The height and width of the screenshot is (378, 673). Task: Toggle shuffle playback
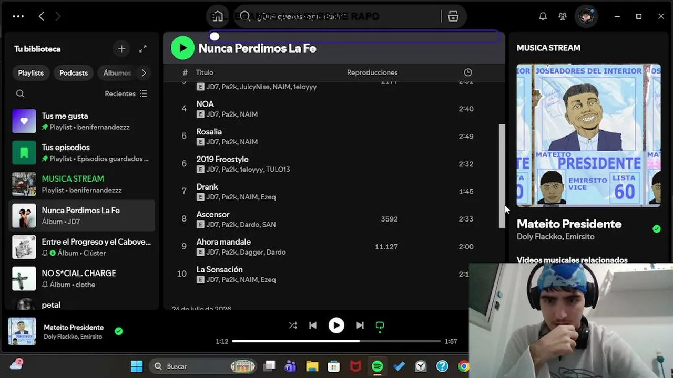293,325
